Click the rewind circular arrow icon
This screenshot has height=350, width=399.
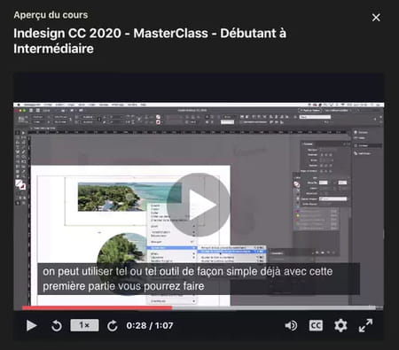pyautogui.click(x=57, y=325)
